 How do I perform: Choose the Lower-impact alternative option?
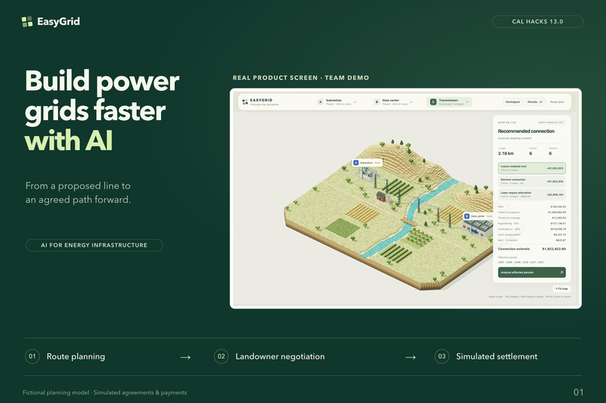pos(532,194)
